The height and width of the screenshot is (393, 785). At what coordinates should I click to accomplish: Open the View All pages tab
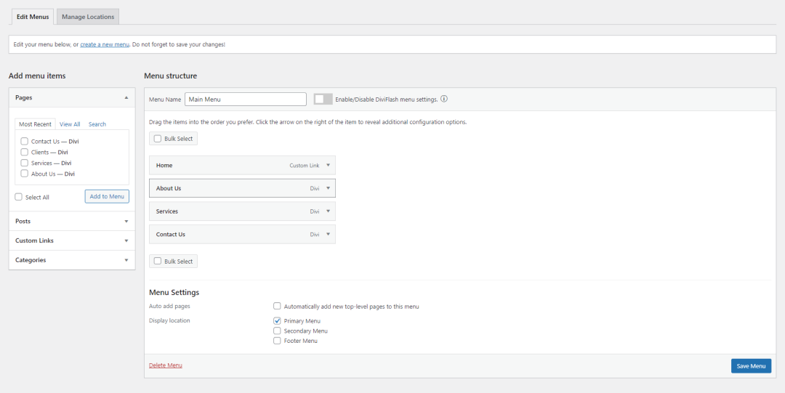coord(70,124)
